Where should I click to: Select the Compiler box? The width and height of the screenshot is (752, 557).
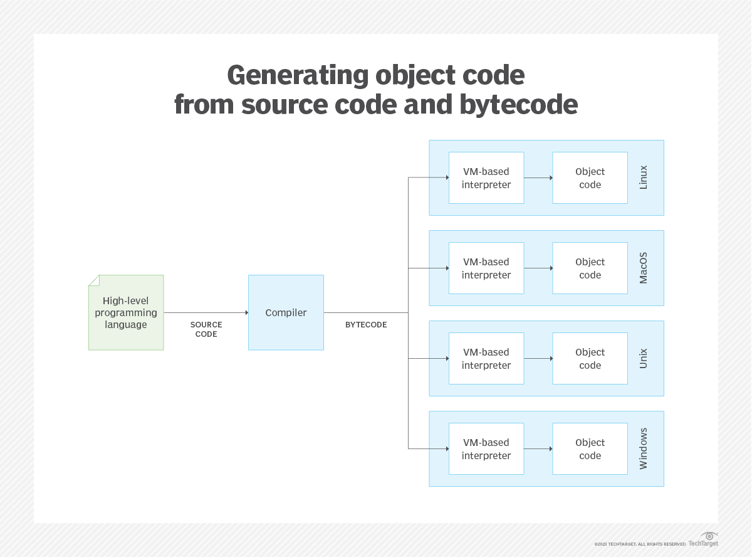click(286, 312)
